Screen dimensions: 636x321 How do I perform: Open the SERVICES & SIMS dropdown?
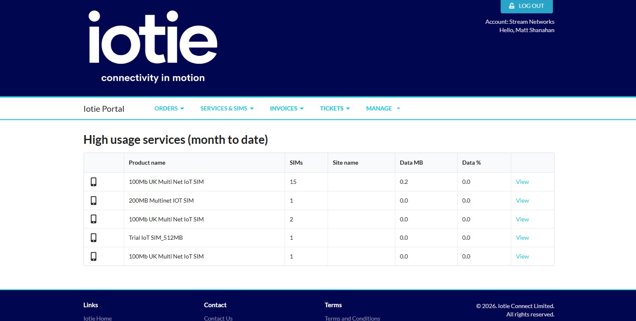pyautogui.click(x=226, y=108)
